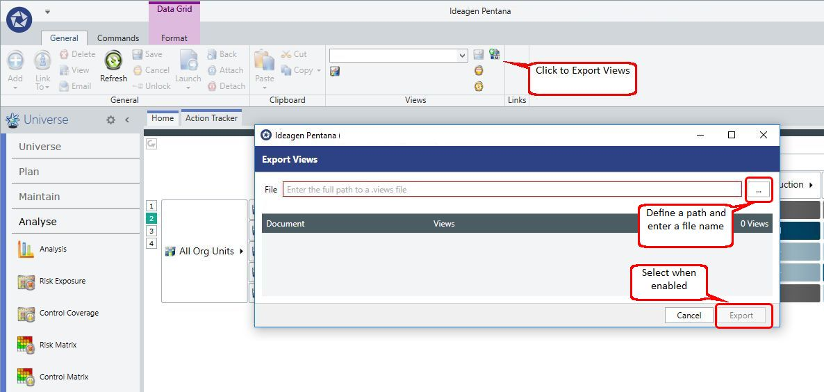
Task: Click the Universe settings gear icon
Action: 111,120
